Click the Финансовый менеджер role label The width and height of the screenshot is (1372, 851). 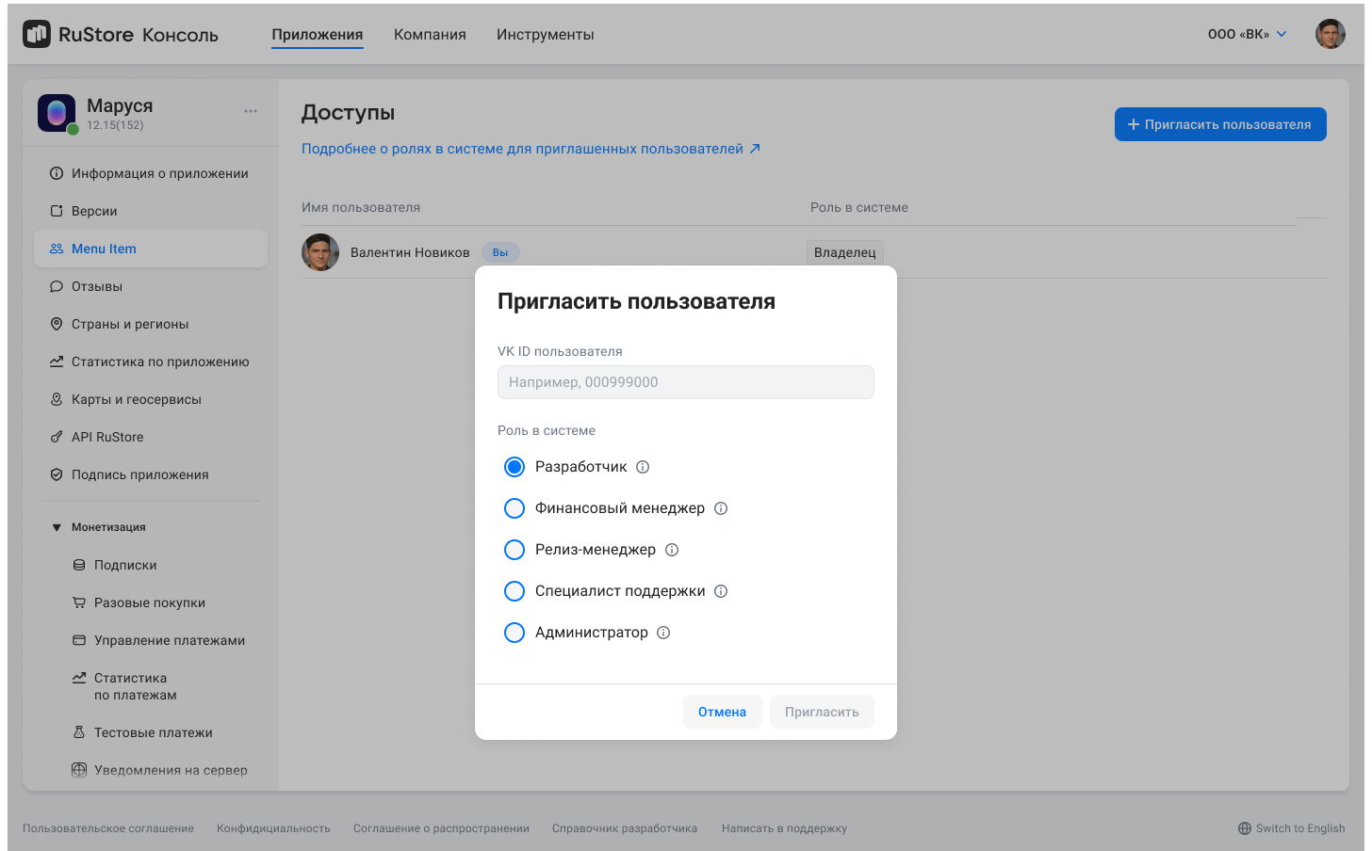(x=620, y=508)
